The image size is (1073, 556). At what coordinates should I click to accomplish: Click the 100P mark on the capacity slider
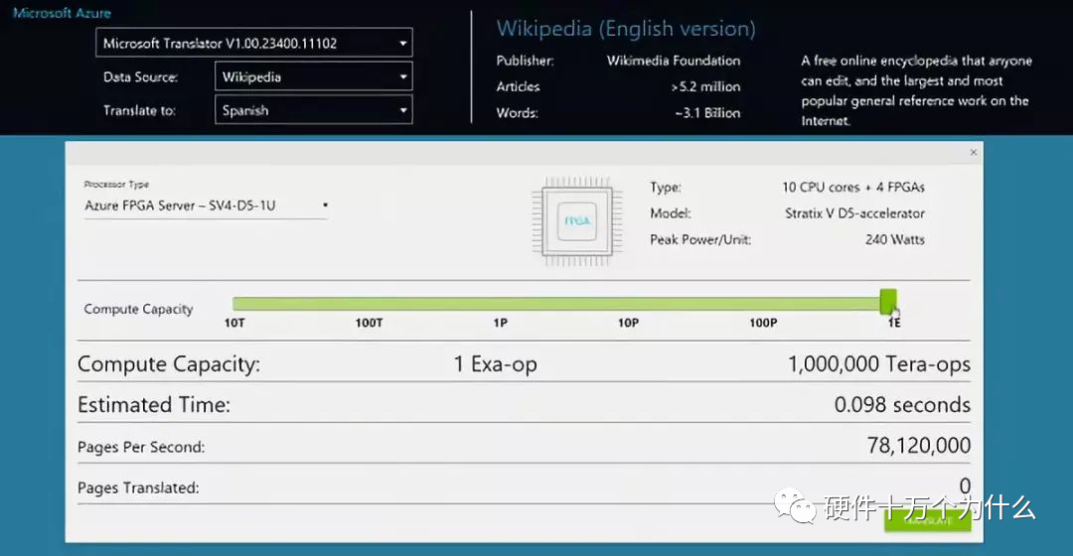coord(763,323)
